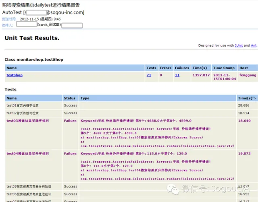Click the Unit Test Results heading
The height and width of the screenshot is (202, 258).
pos(32,38)
